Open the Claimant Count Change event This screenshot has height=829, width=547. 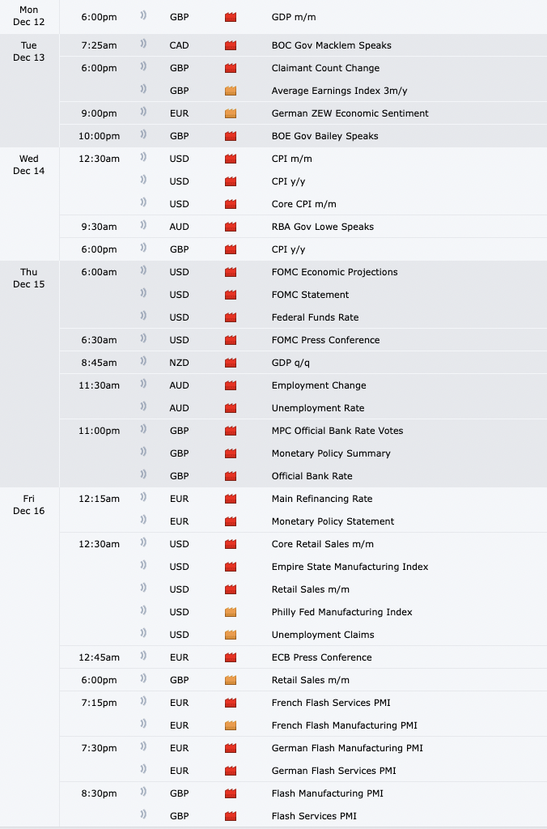(x=325, y=68)
